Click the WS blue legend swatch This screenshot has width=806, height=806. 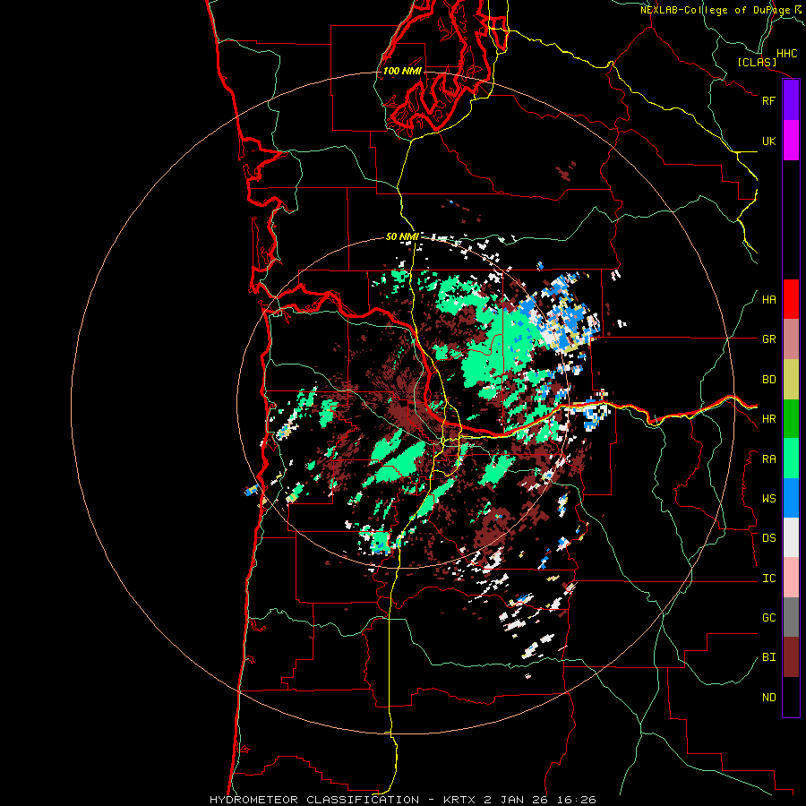[x=791, y=498]
